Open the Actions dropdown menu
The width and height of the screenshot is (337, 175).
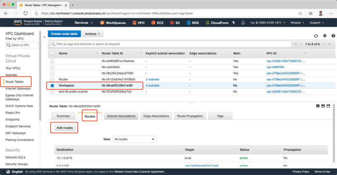pyautogui.click(x=92, y=34)
